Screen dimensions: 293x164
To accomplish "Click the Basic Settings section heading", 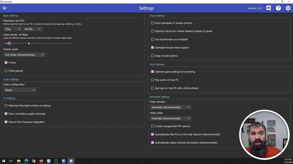I will click(x=11, y=16).
